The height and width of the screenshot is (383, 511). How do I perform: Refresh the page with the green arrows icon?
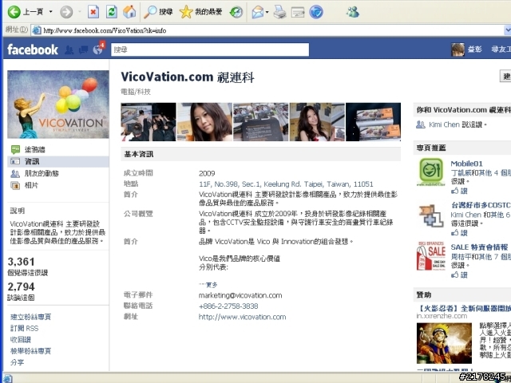[x=112, y=12]
